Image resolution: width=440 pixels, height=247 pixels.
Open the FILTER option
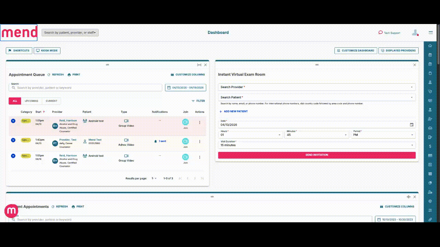coord(198,101)
